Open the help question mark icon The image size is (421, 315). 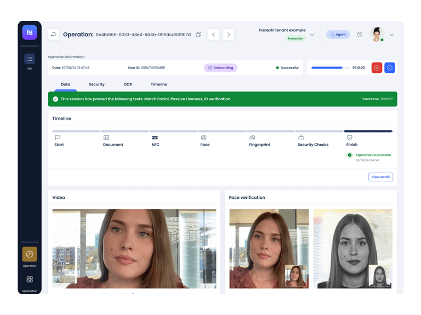[x=360, y=35]
